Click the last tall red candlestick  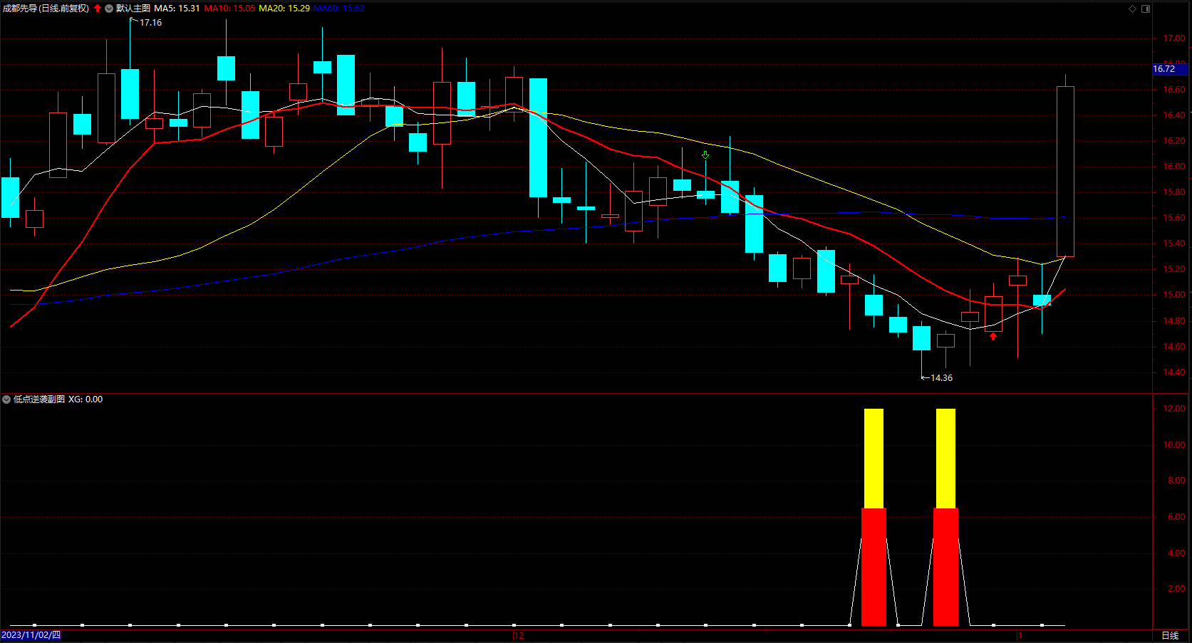point(1065,171)
